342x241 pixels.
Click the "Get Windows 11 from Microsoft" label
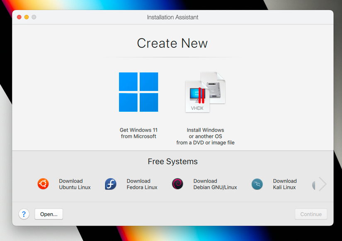click(x=138, y=133)
